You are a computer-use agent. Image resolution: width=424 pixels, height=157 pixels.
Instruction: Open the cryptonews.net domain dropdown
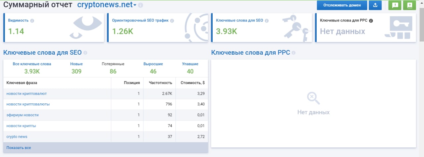tap(107, 5)
